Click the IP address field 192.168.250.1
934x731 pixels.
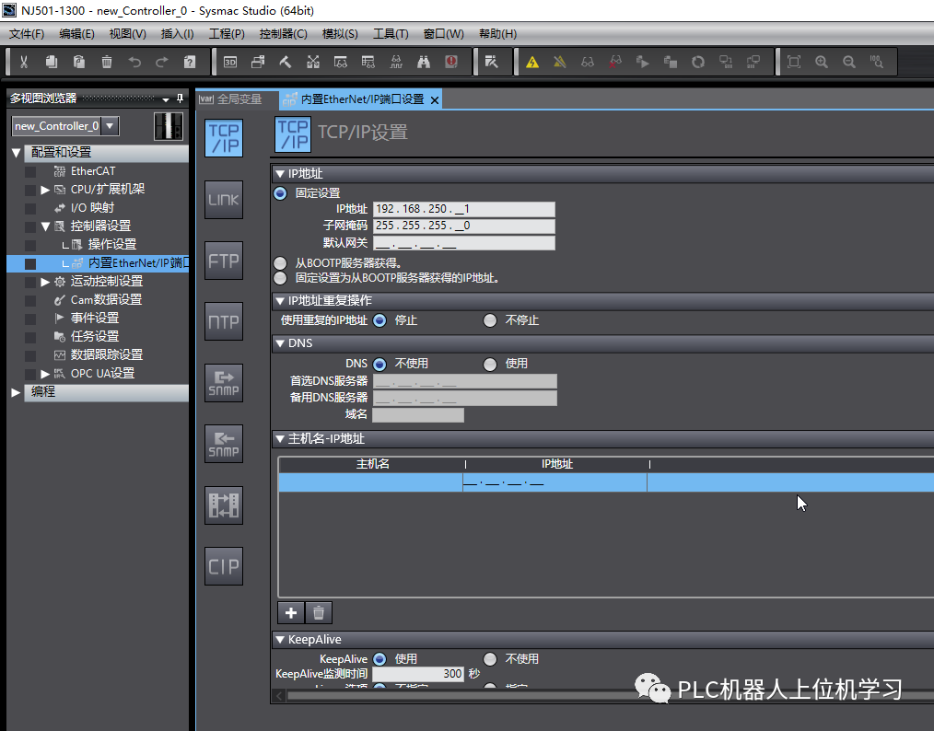click(x=464, y=209)
